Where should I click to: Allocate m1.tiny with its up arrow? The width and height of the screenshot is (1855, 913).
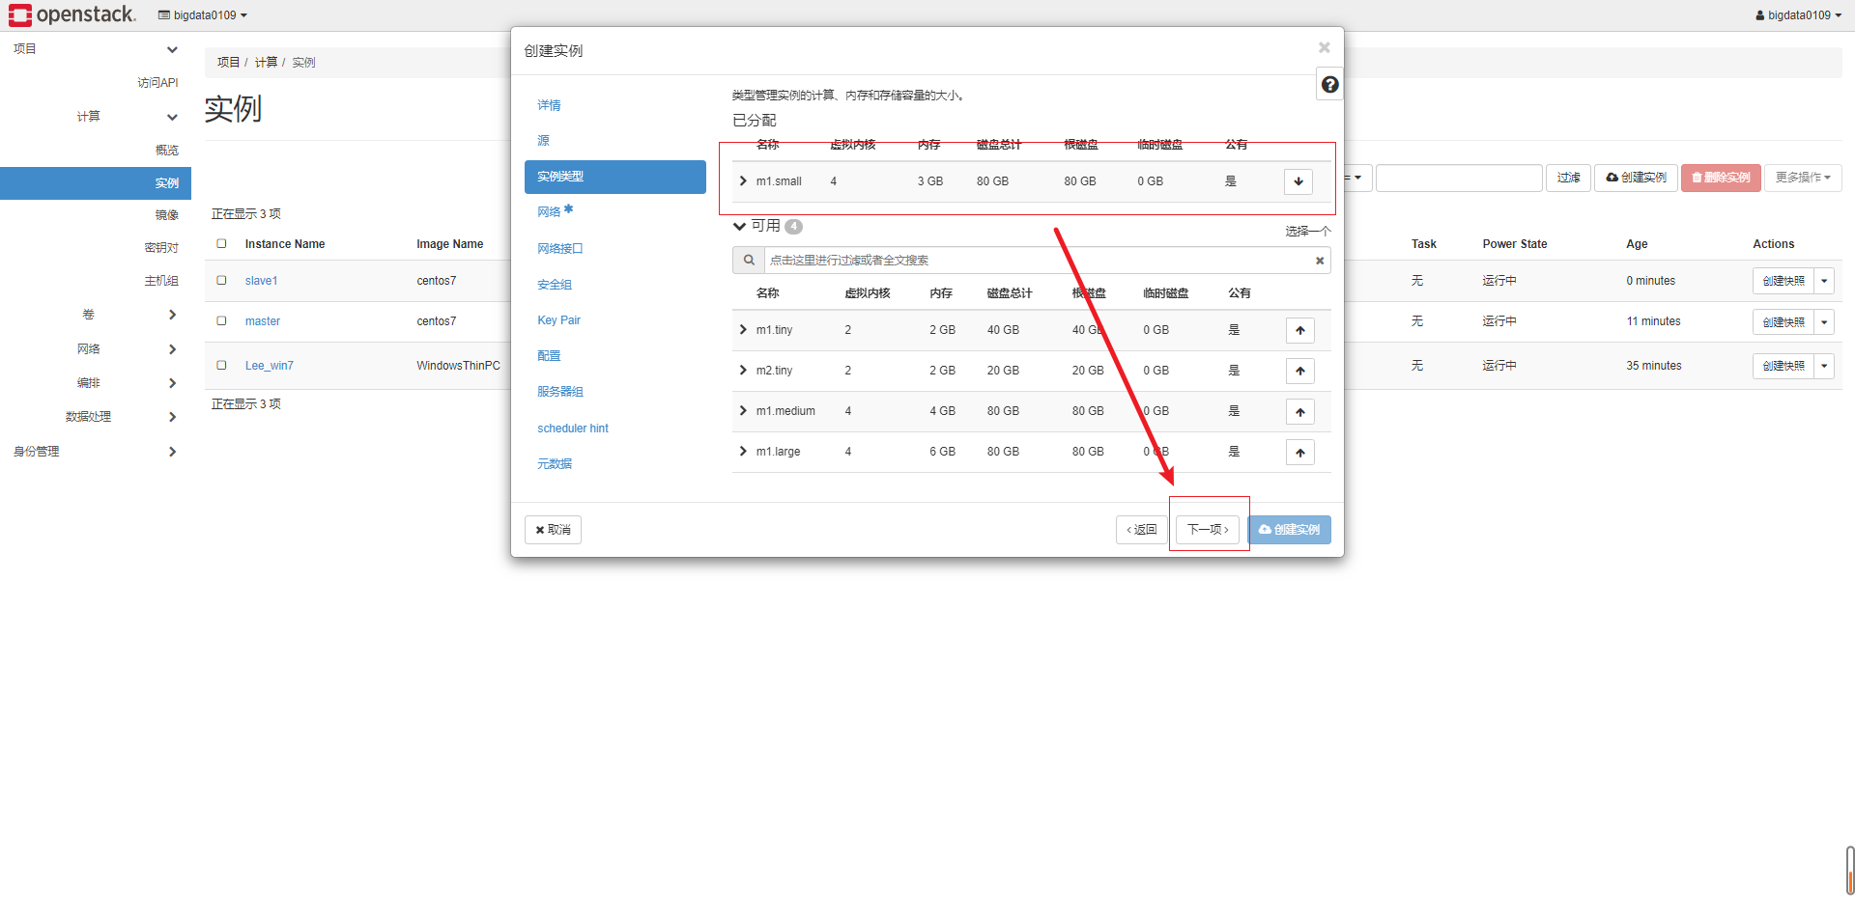point(1300,330)
